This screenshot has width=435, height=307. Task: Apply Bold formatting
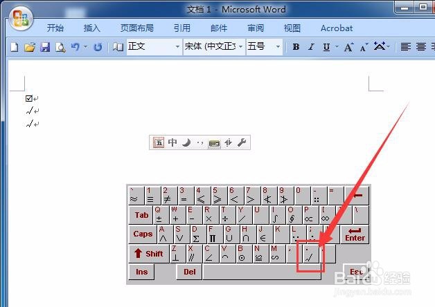coord(296,47)
